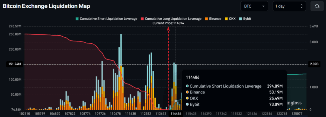
Task: Toggle the Binance legend series
Action: 213,19
